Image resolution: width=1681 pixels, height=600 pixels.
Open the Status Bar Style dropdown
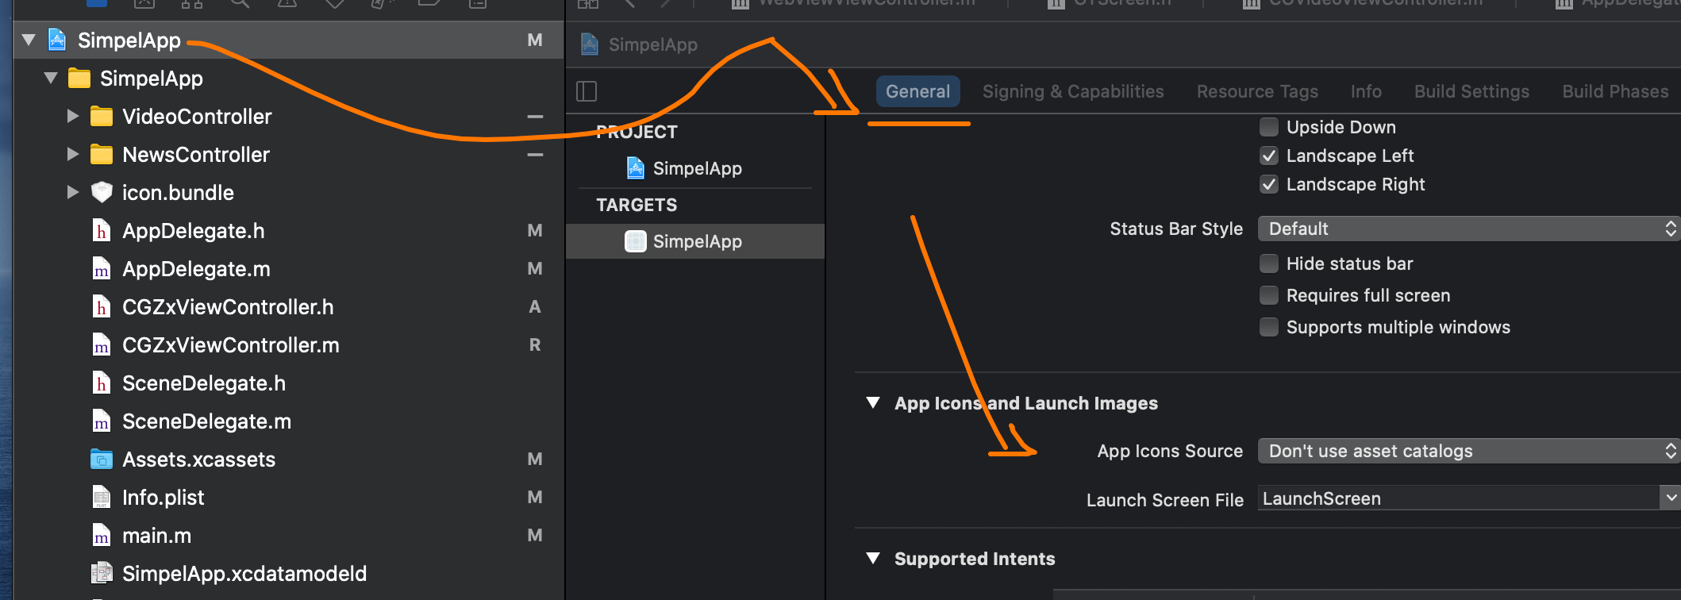click(1468, 229)
